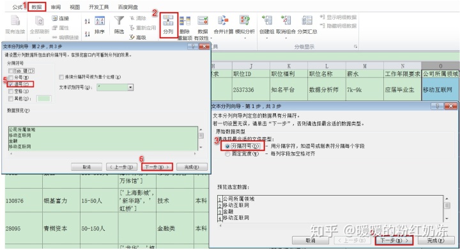
Task: Select the 分隔符号 delimited radio button
Action: [x=227, y=146]
